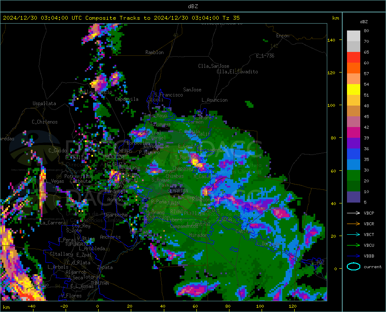This screenshot has height=312, width=386.
Task: Click the 'Tz 35' threshold text
Action: click(231, 18)
